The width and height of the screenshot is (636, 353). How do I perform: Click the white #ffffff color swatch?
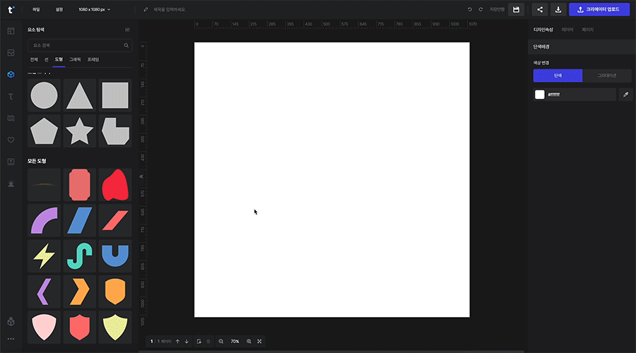tap(540, 95)
